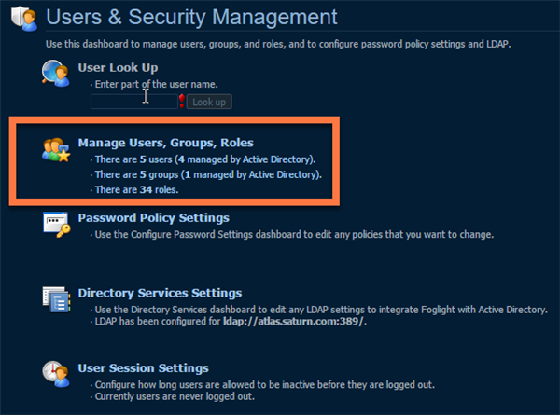The image size is (560, 415).
Task: Click the Users & Security Management title
Action: click(191, 17)
